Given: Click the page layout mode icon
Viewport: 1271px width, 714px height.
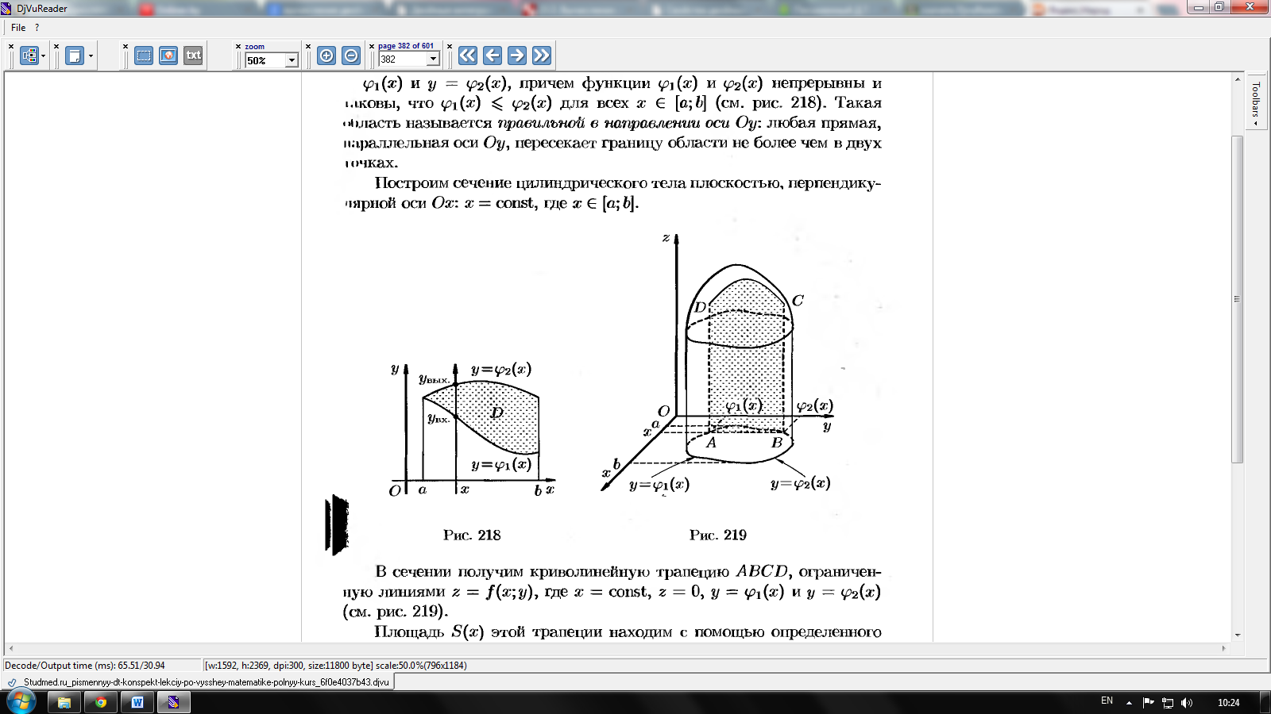Looking at the screenshot, I should tap(29, 56).
